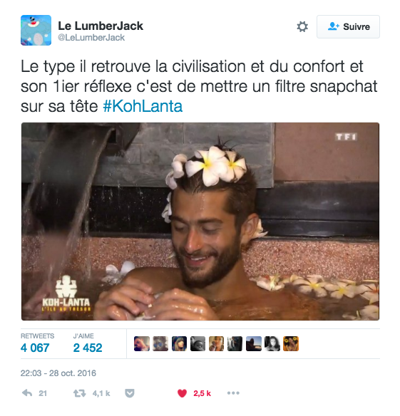Open the 22:03 - 28 oct. 2016 timestamp
Image resolution: width=400 pixels, height=416 pixels.
click(58, 373)
